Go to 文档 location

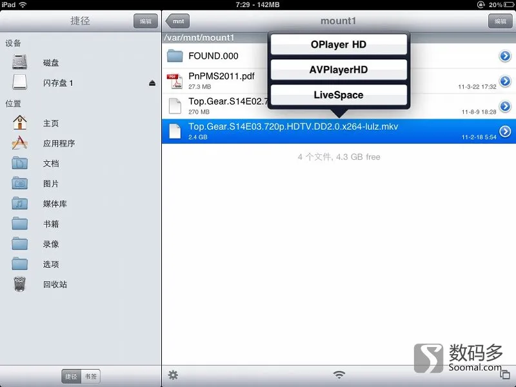[x=51, y=164]
